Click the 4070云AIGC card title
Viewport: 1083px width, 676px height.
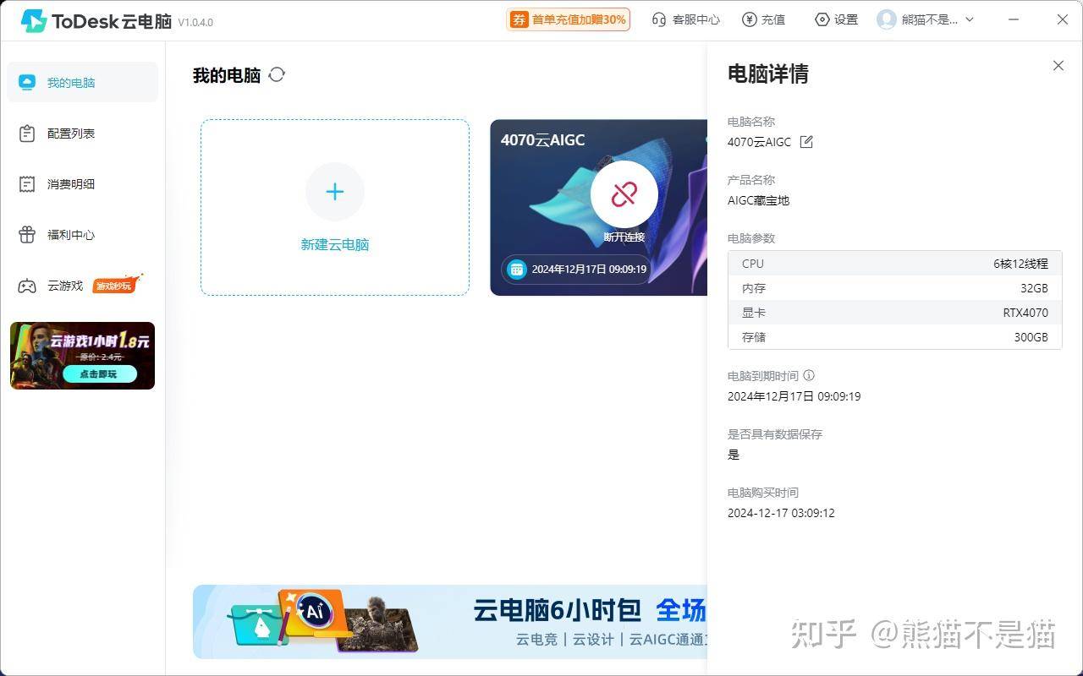(542, 140)
